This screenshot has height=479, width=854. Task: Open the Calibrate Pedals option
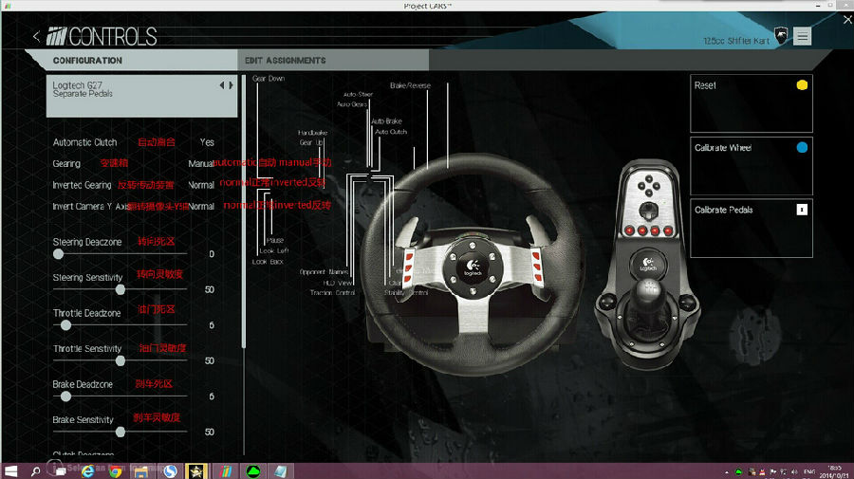click(752, 228)
